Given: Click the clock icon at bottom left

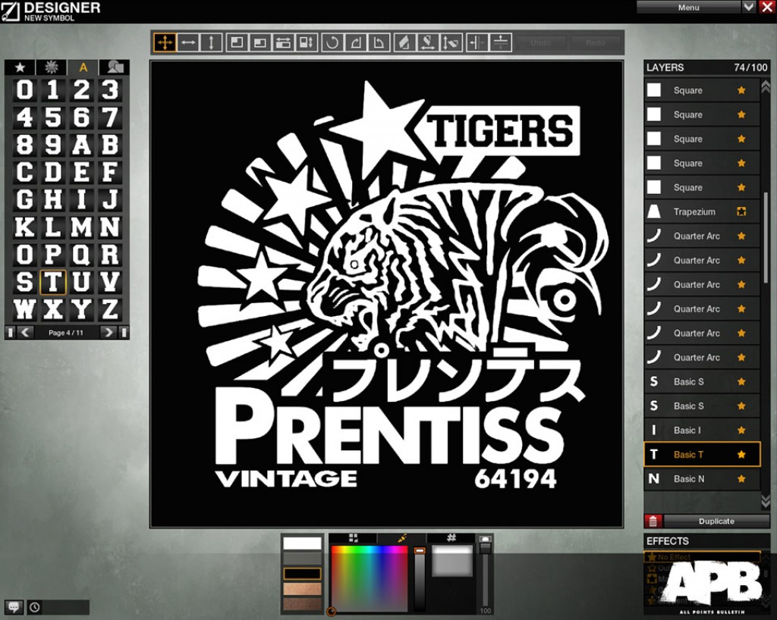Looking at the screenshot, I should pyautogui.click(x=35, y=607).
